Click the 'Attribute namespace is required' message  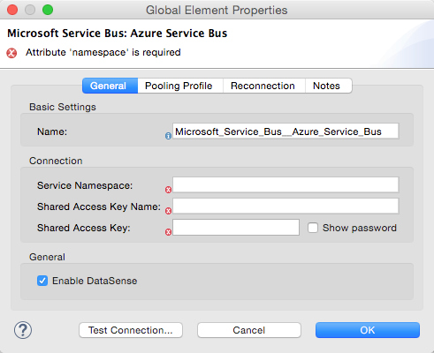(x=103, y=52)
